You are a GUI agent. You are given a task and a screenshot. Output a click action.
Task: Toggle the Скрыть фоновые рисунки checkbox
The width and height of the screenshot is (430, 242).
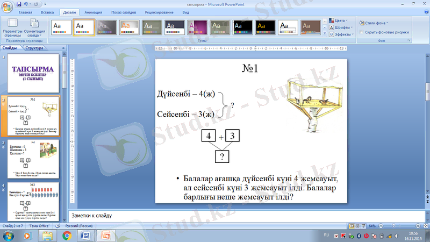click(362, 32)
